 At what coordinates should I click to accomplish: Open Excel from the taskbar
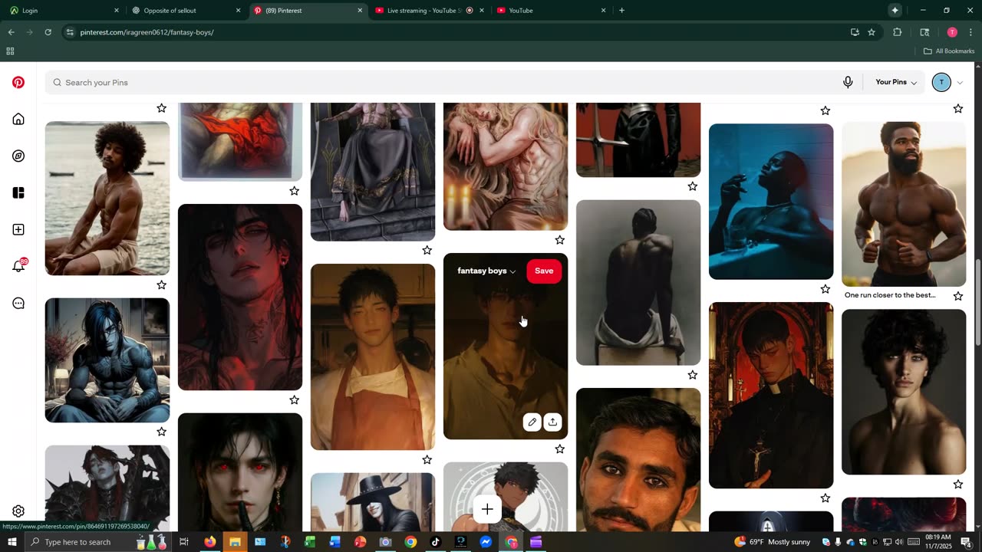click(310, 542)
